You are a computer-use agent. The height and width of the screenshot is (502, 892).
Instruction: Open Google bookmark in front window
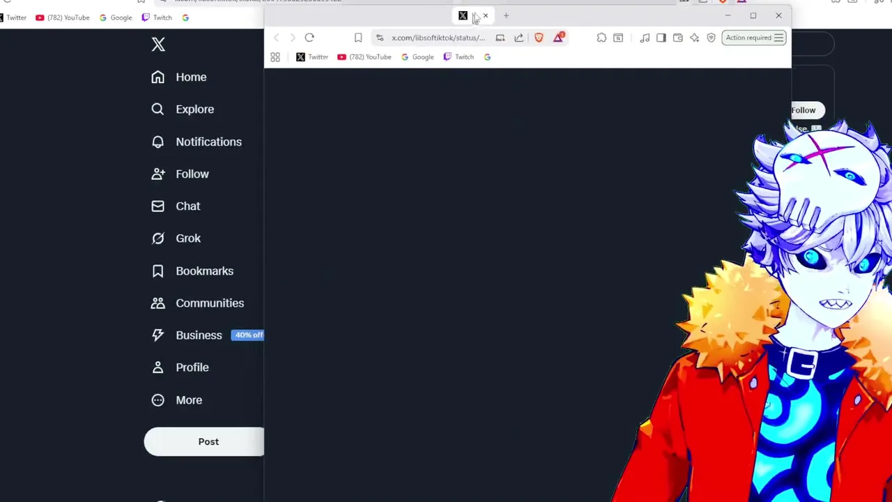pyautogui.click(x=417, y=57)
